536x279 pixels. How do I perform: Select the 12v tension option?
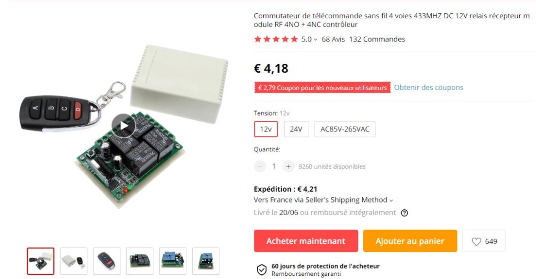pyautogui.click(x=265, y=129)
